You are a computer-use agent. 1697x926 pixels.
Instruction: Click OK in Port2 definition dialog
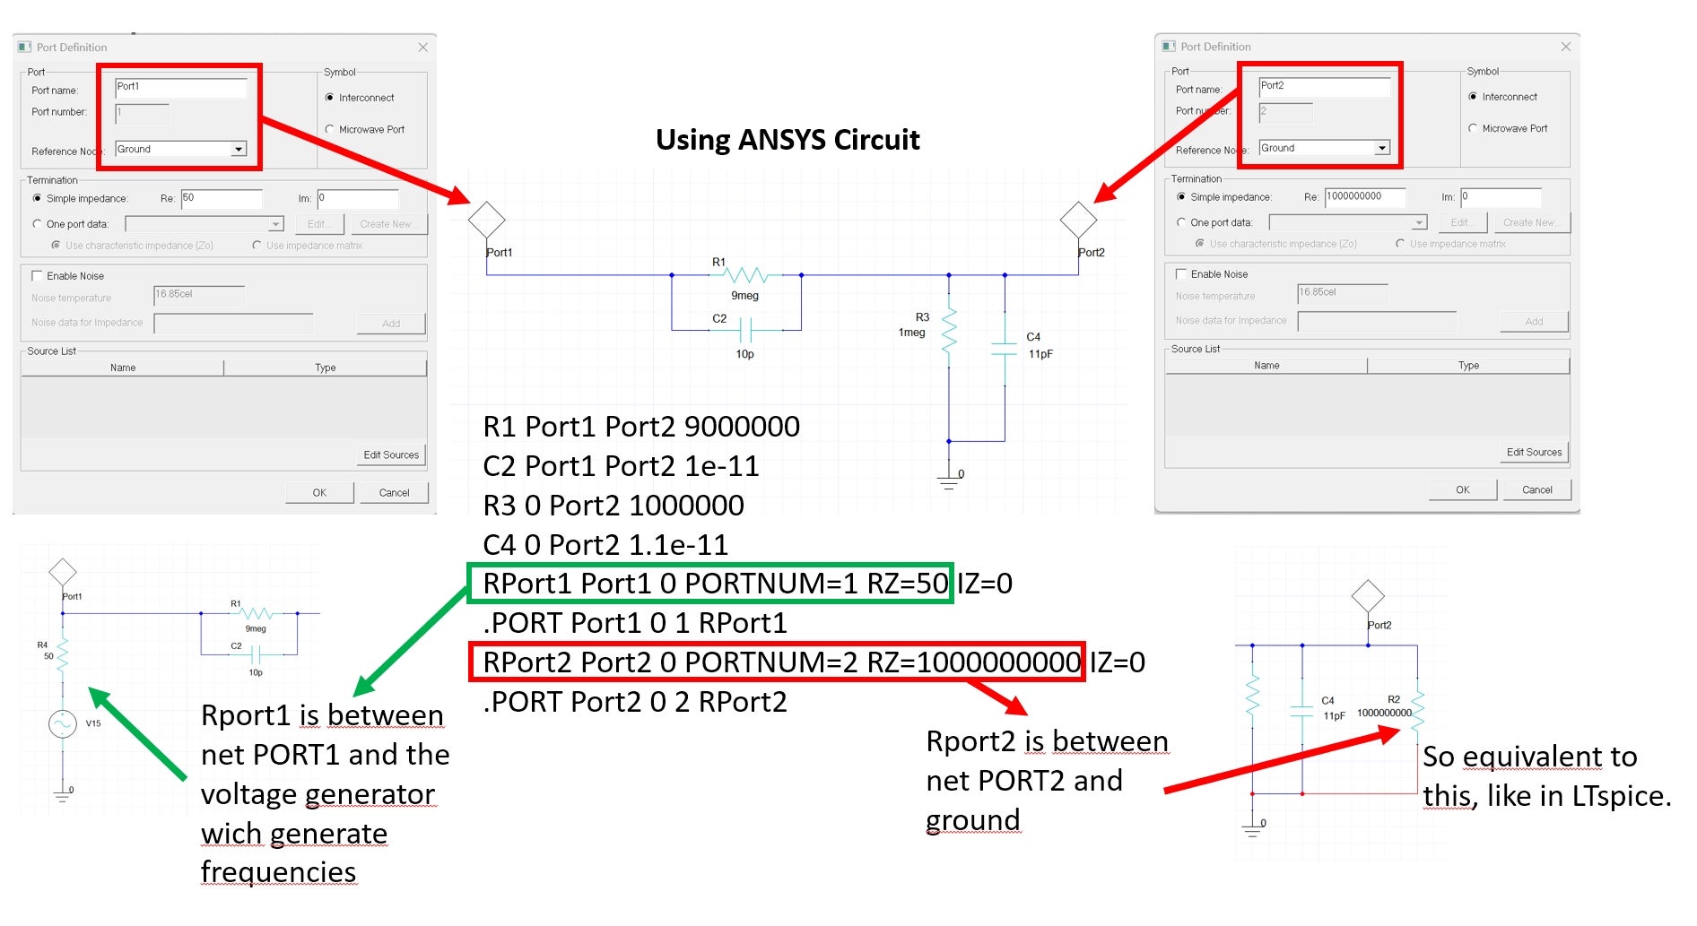pos(1463,490)
